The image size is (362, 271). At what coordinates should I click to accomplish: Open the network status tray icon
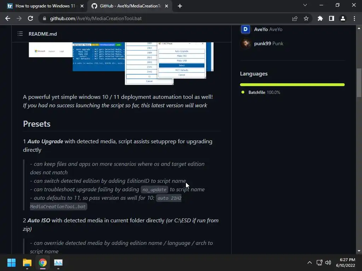pos(319,263)
